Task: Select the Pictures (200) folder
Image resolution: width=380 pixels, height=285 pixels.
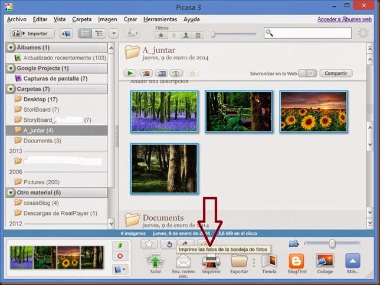Action: pyautogui.click(x=57, y=182)
